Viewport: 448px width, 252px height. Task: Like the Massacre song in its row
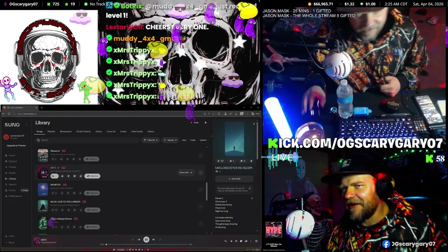tap(61, 159)
